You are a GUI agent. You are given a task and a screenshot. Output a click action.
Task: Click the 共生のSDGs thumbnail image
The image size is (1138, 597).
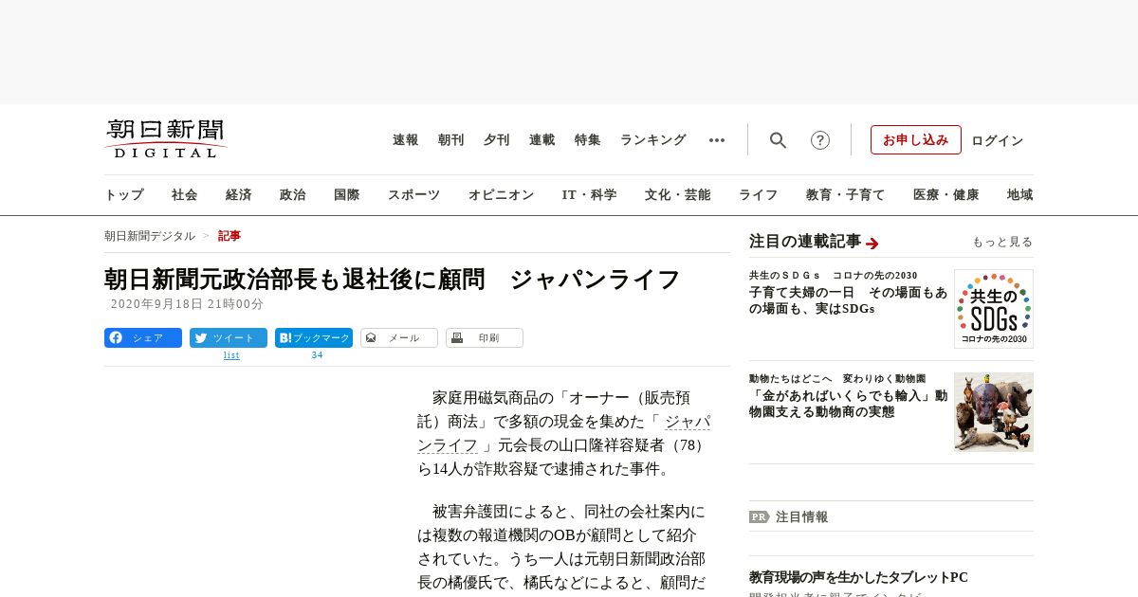pyautogui.click(x=994, y=309)
